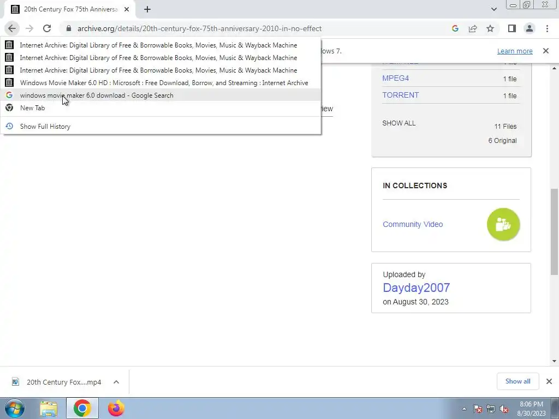Click the network tray icon
559x419 pixels.
[x=491, y=409]
